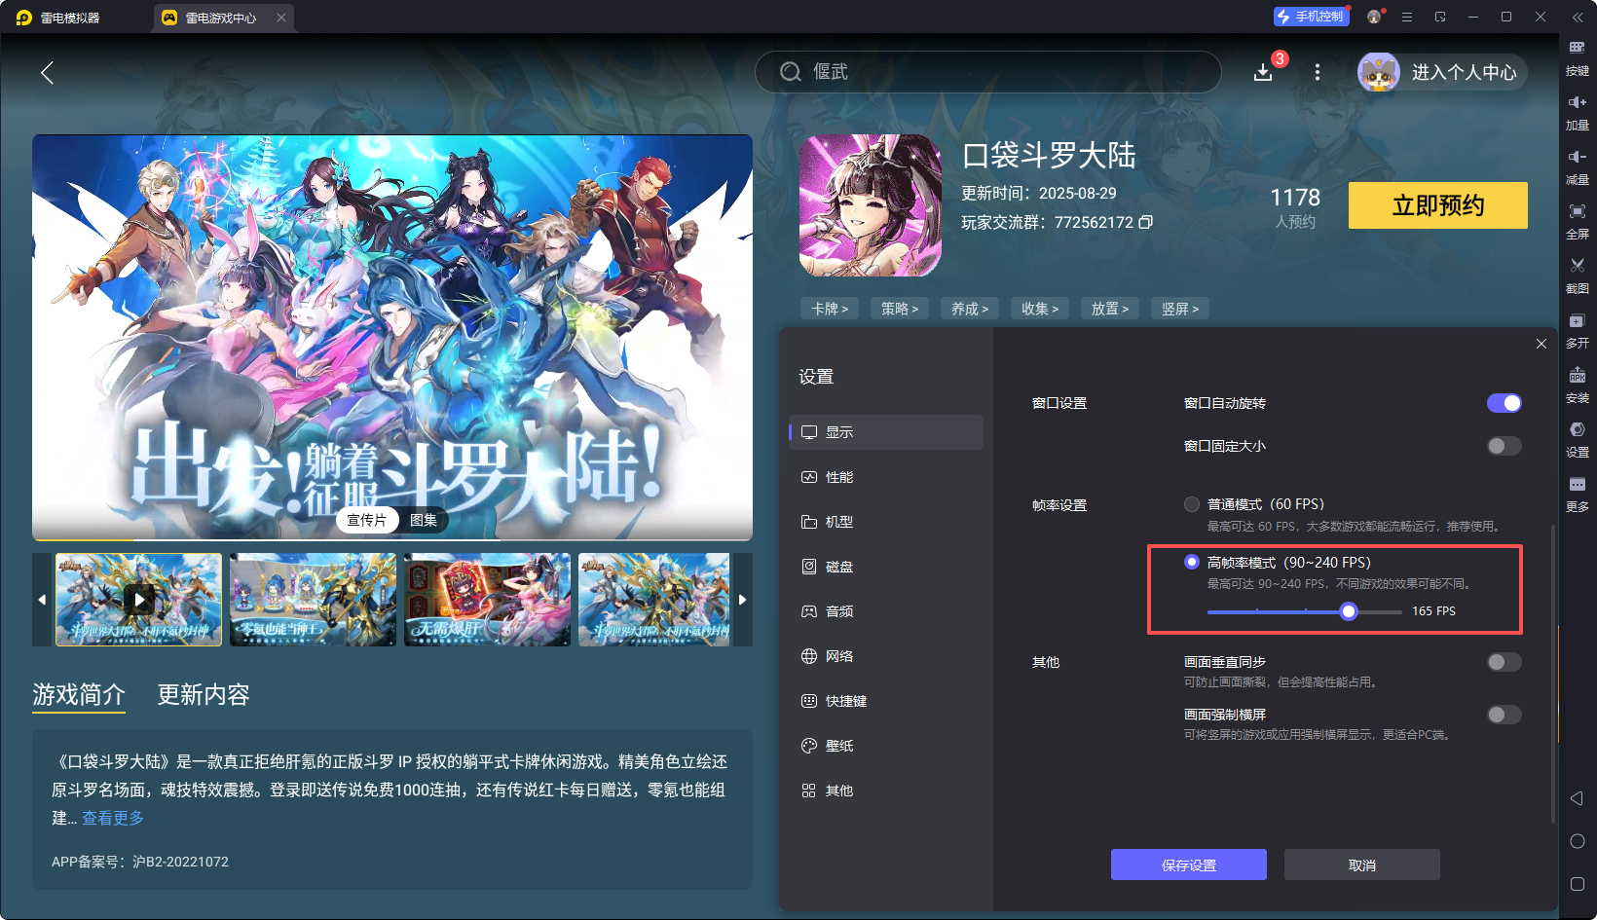
Task: Copy the player group number 772562172
Action: [x=1146, y=222]
